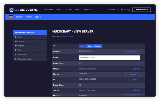Viewport: 160px width, 101px height.
Task: Open the Company dropdown menu
Action: 88,10
